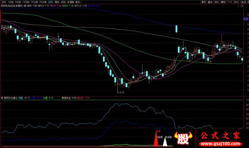
Task: Select the 60分钟 period tab
Action: pyautogui.click(x=43, y=2)
